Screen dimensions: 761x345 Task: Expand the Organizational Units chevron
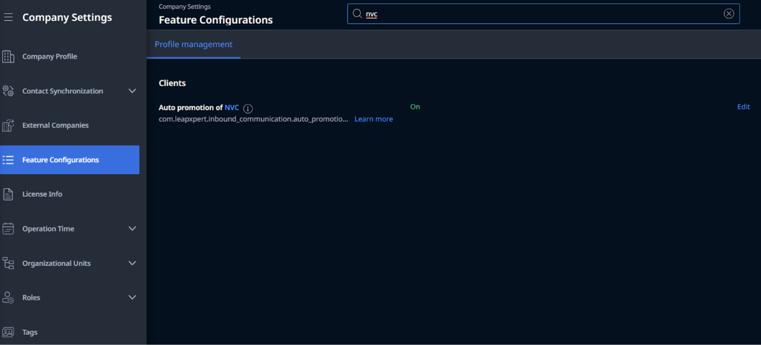click(132, 263)
